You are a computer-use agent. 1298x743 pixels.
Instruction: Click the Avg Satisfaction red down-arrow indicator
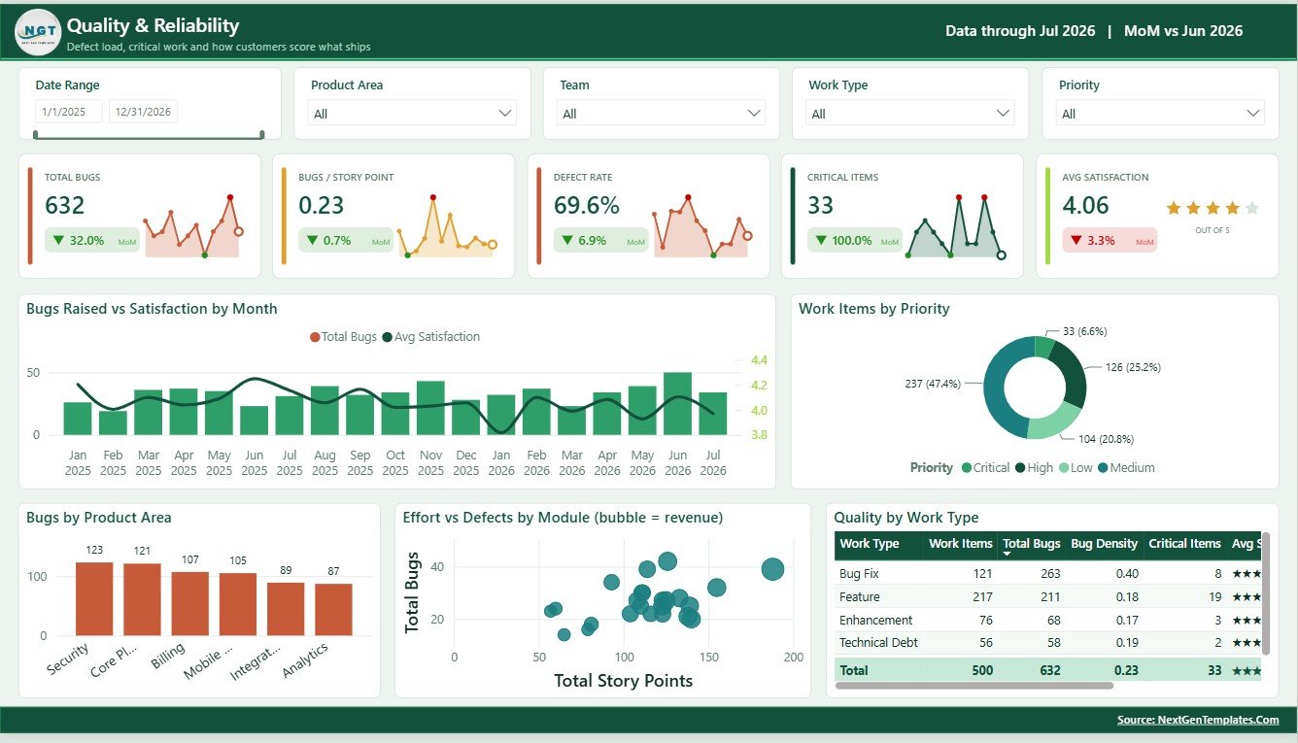click(1076, 240)
